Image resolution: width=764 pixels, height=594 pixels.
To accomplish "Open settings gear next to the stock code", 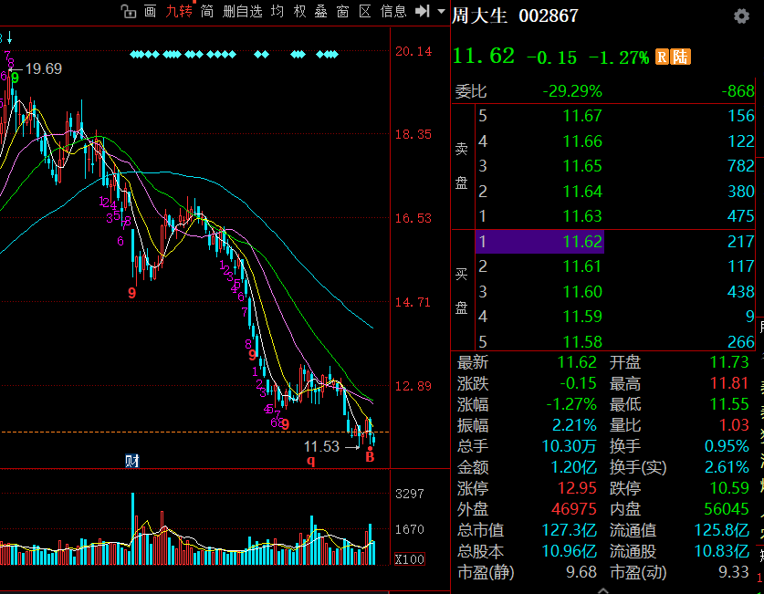I will pos(741,16).
